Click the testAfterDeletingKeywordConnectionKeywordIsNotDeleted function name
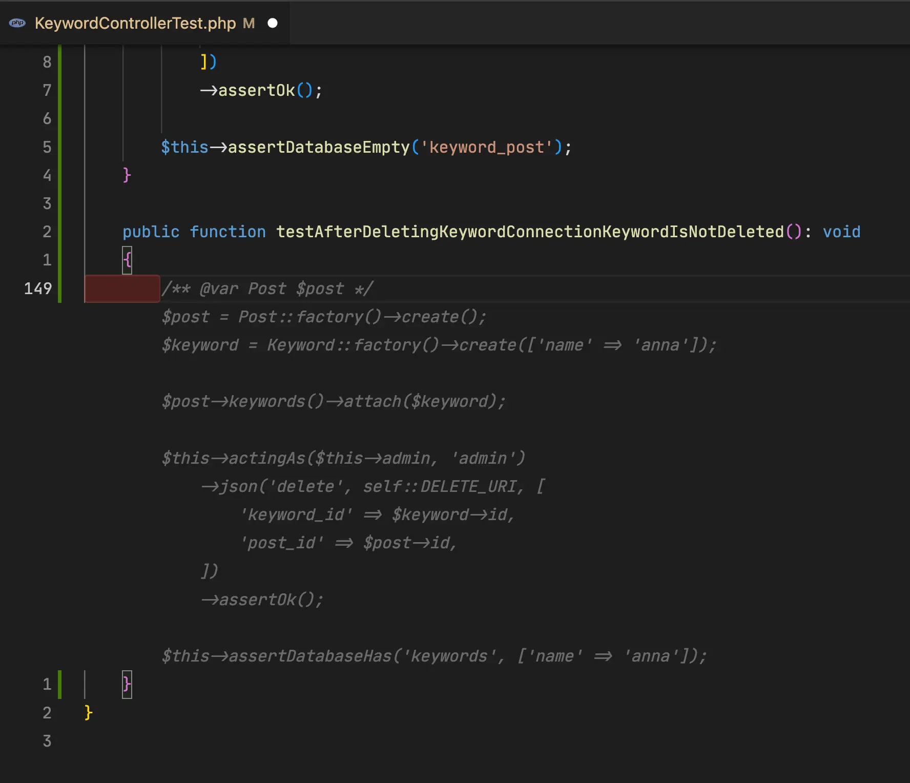Viewport: 910px width, 783px height. click(x=530, y=232)
